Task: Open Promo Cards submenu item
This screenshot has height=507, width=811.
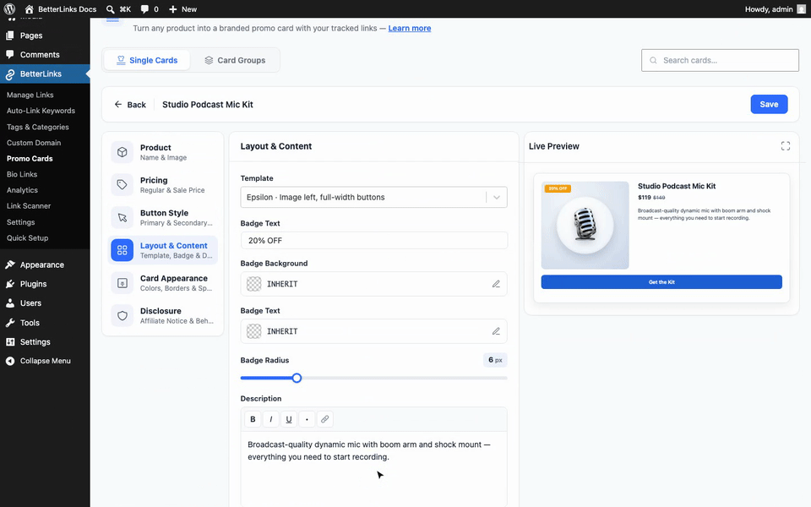Action: (x=30, y=158)
